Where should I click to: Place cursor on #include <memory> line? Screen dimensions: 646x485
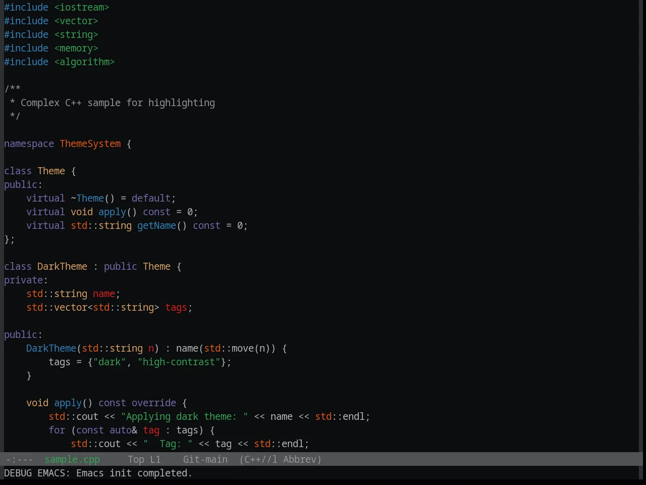point(51,48)
